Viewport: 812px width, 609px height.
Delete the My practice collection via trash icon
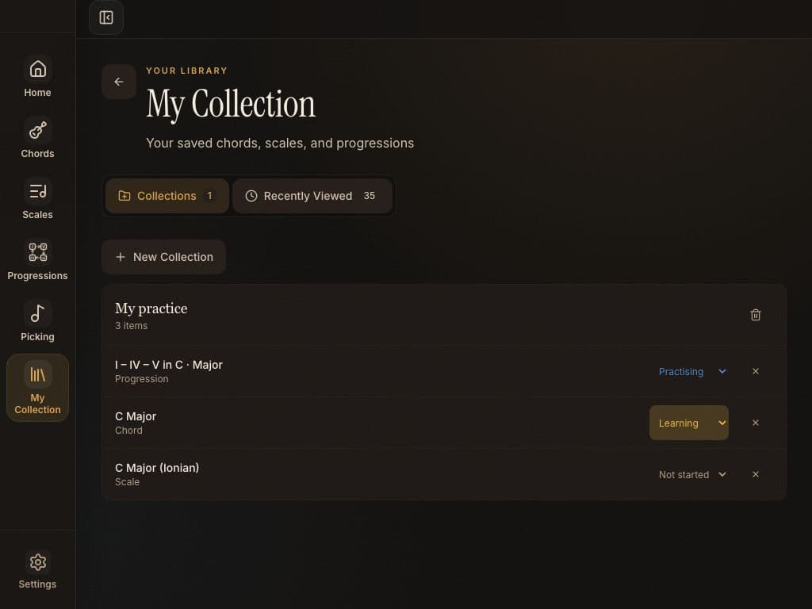756,315
